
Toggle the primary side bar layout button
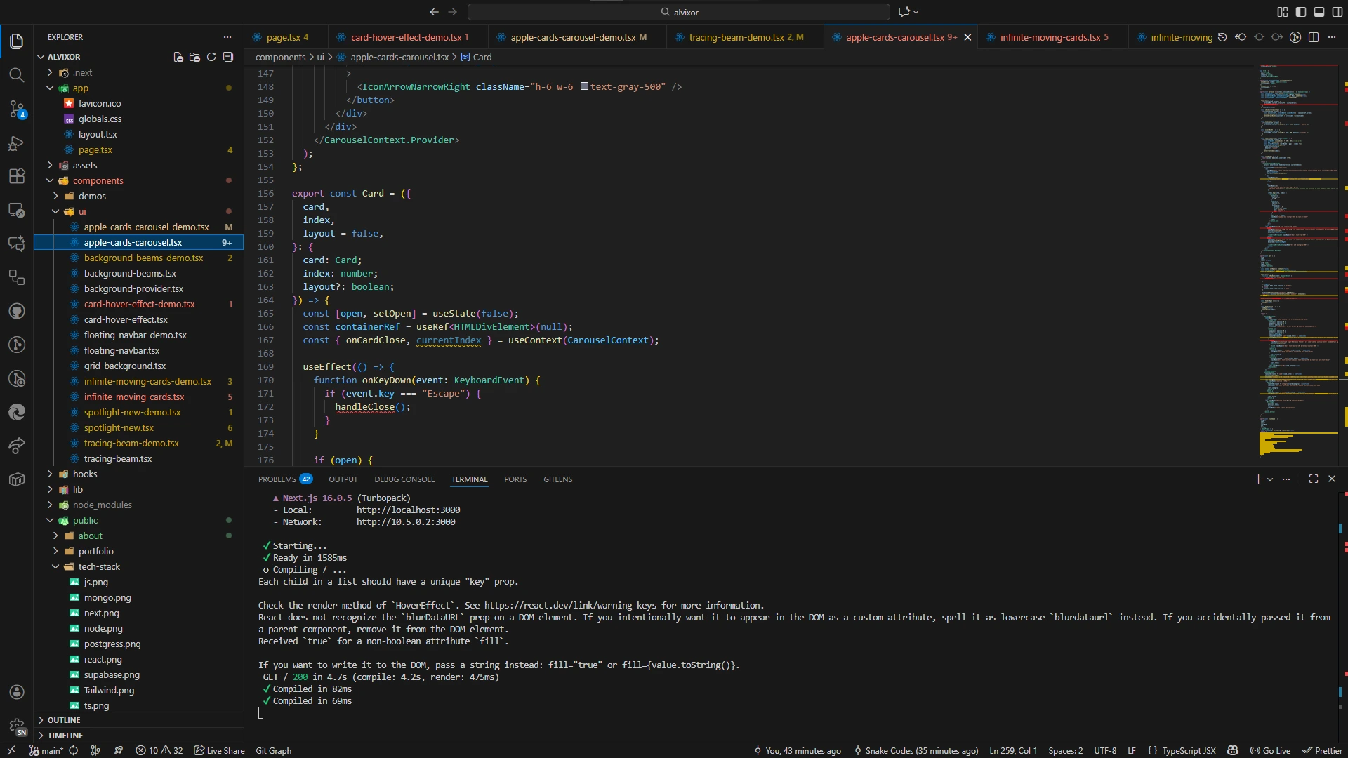tap(1301, 12)
